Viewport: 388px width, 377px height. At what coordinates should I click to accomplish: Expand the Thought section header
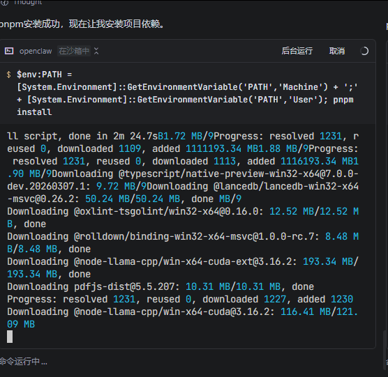tap(28, 2)
